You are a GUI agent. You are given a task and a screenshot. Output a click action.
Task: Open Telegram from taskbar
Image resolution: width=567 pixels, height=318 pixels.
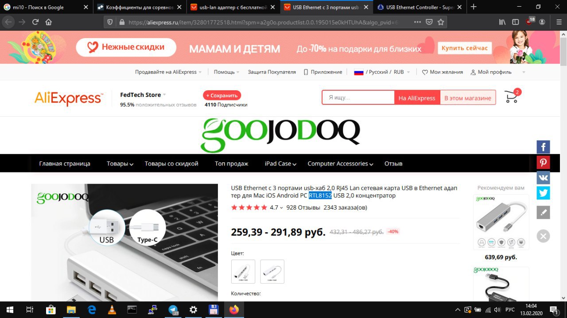pyautogui.click(x=173, y=310)
